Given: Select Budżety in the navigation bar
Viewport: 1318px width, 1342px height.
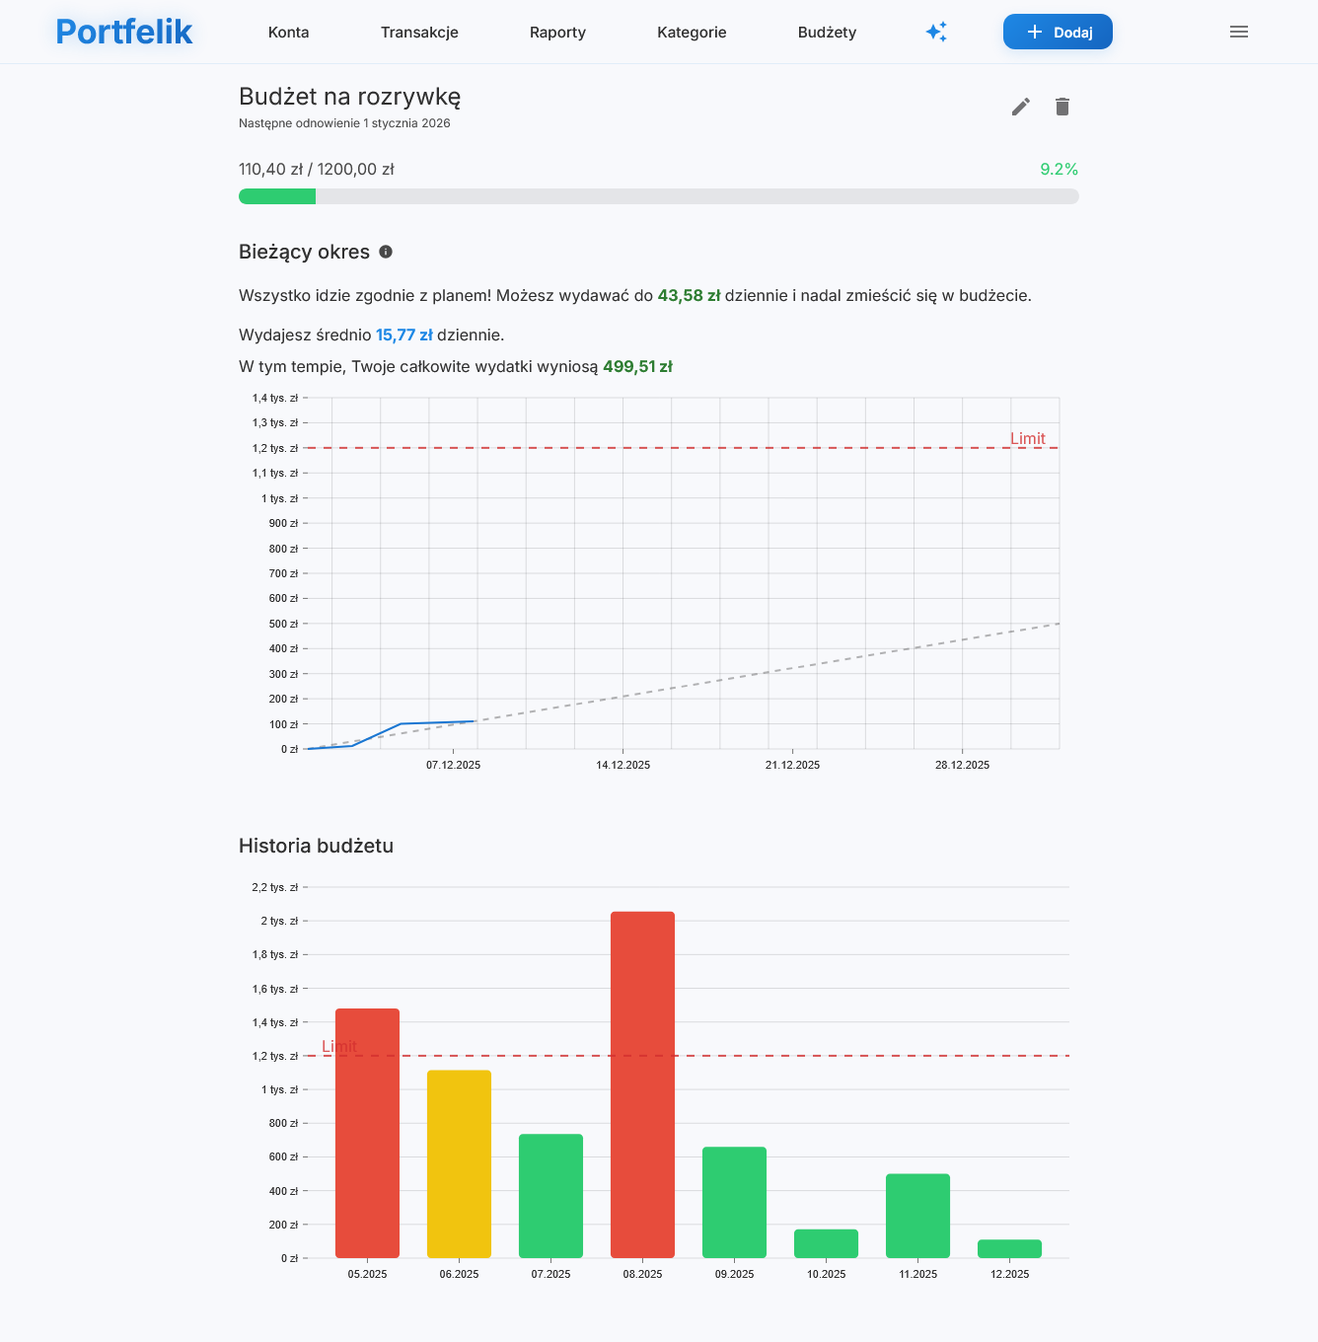Looking at the screenshot, I should (827, 33).
